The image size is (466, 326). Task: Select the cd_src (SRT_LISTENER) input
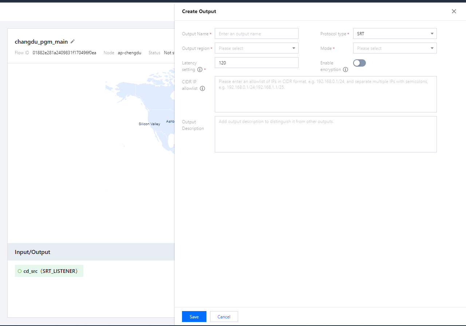[49, 271]
